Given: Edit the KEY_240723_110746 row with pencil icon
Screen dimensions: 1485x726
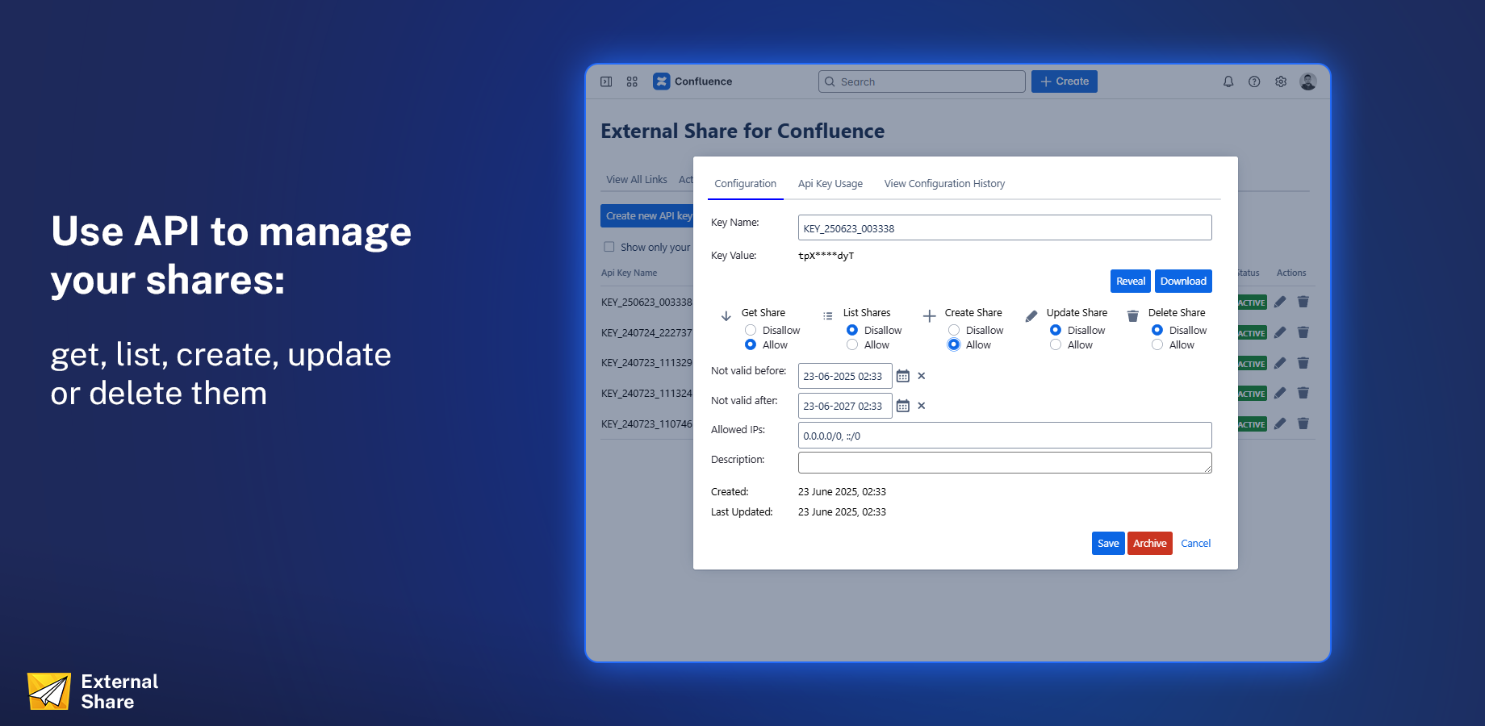Looking at the screenshot, I should coord(1280,423).
